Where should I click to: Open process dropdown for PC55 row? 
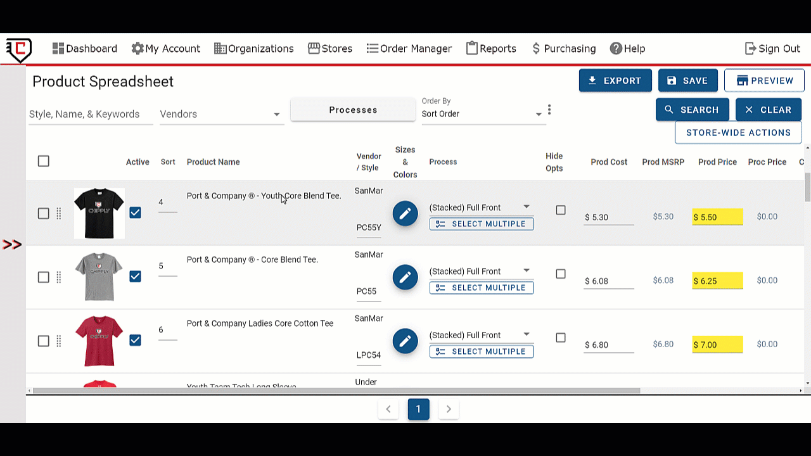(x=481, y=271)
